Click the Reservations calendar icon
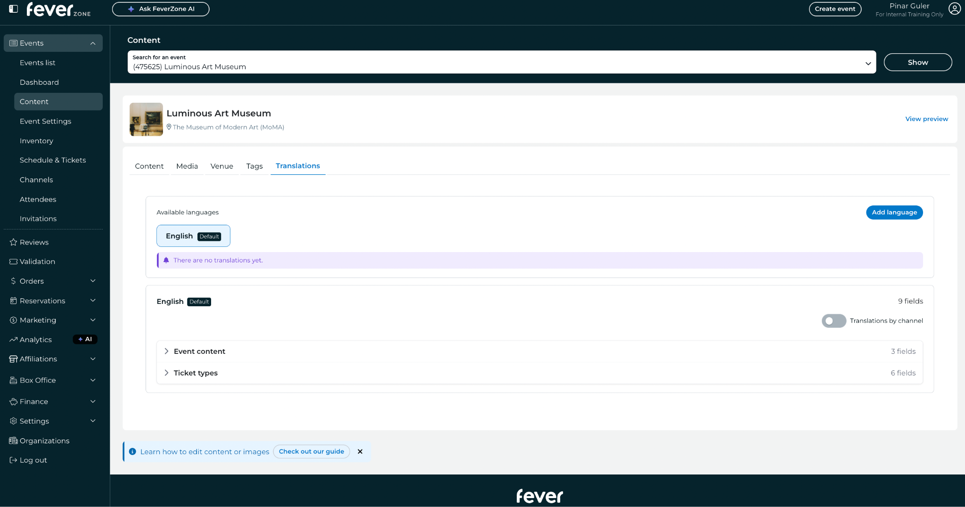This screenshot has width=965, height=507. pos(13,301)
